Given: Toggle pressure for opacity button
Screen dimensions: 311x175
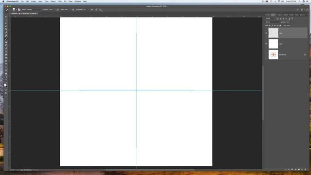Looking at the screenshot, I should click(x=58, y=10).
